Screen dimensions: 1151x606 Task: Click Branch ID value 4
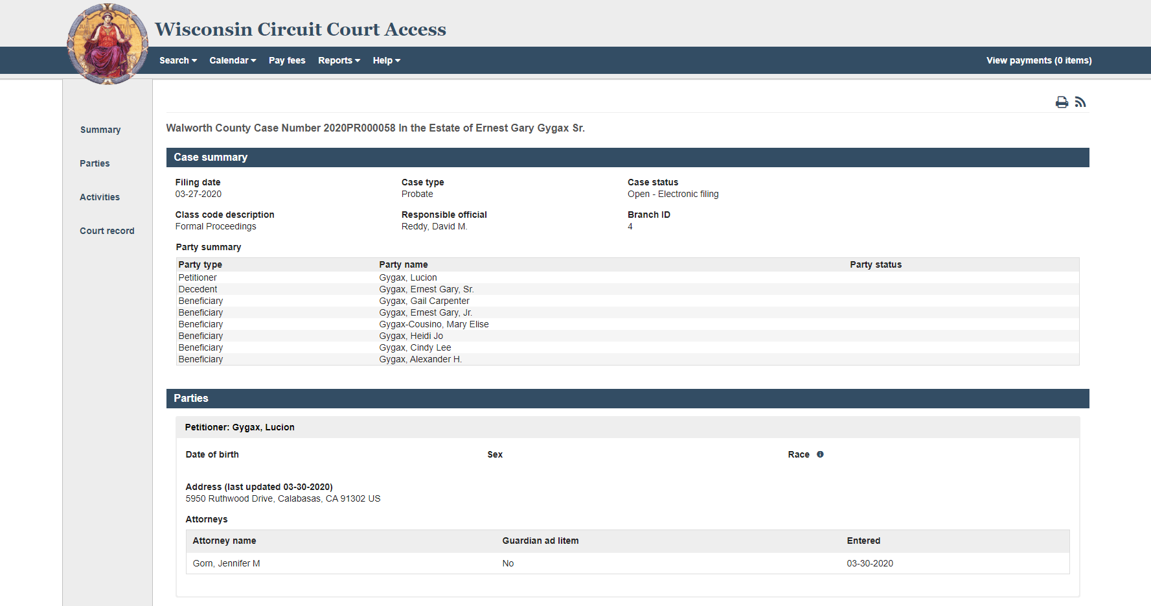630,226
